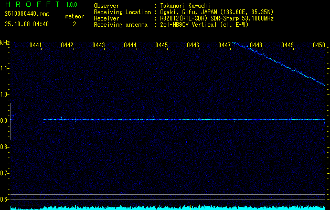Click the R820T2 receiver description

[216, 18]
